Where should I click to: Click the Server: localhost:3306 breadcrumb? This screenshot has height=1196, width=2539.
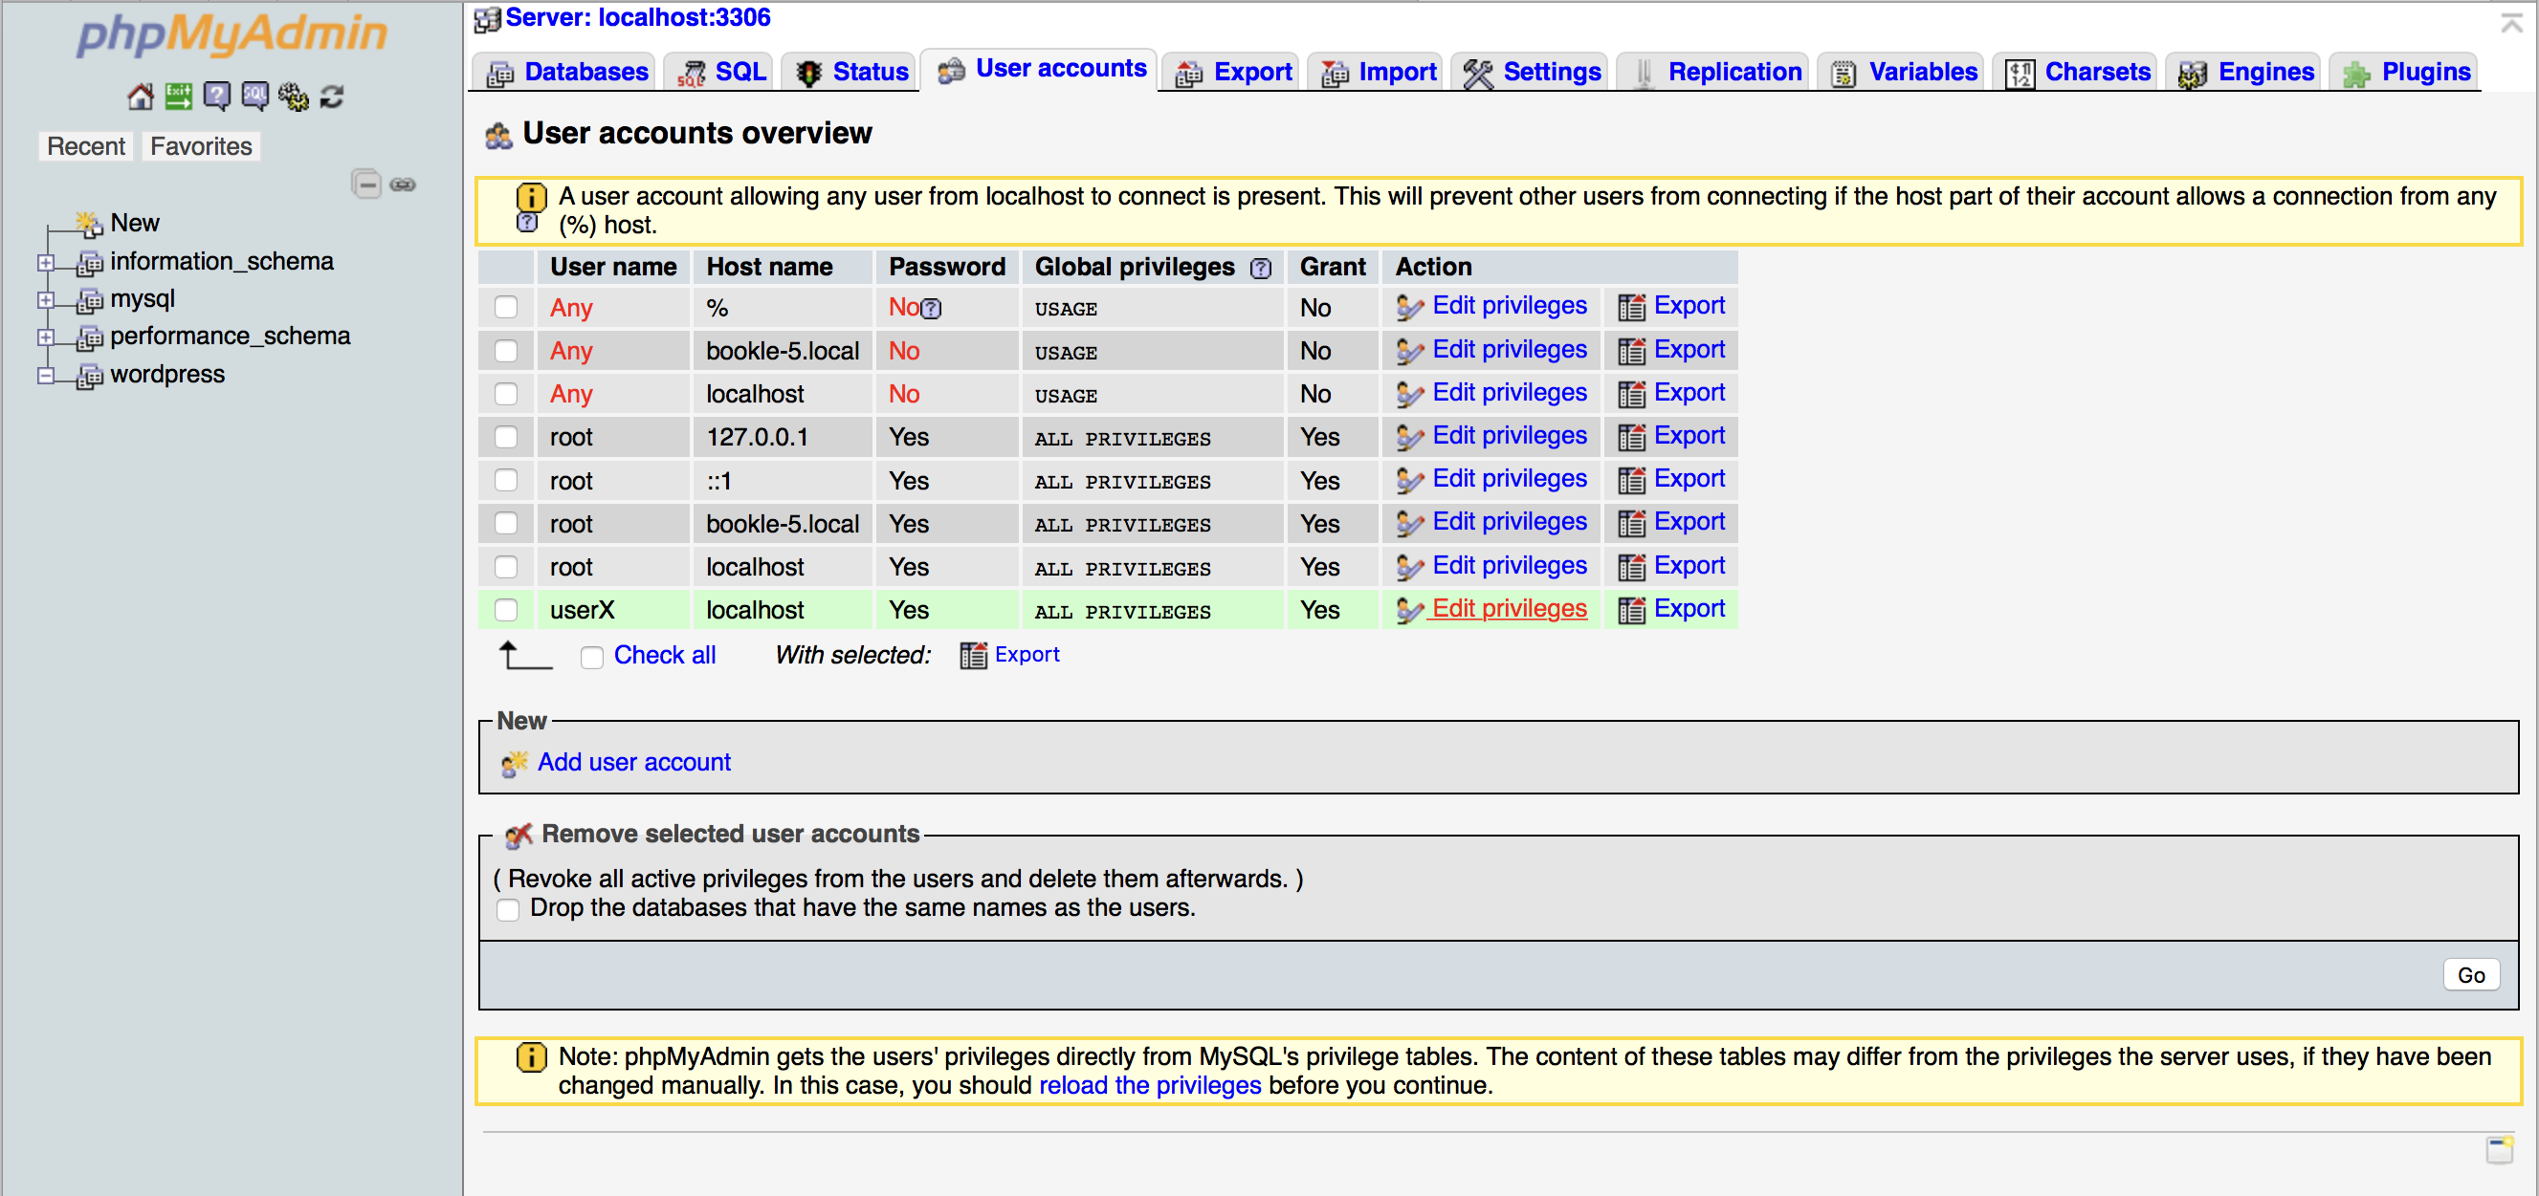(638, 18)
